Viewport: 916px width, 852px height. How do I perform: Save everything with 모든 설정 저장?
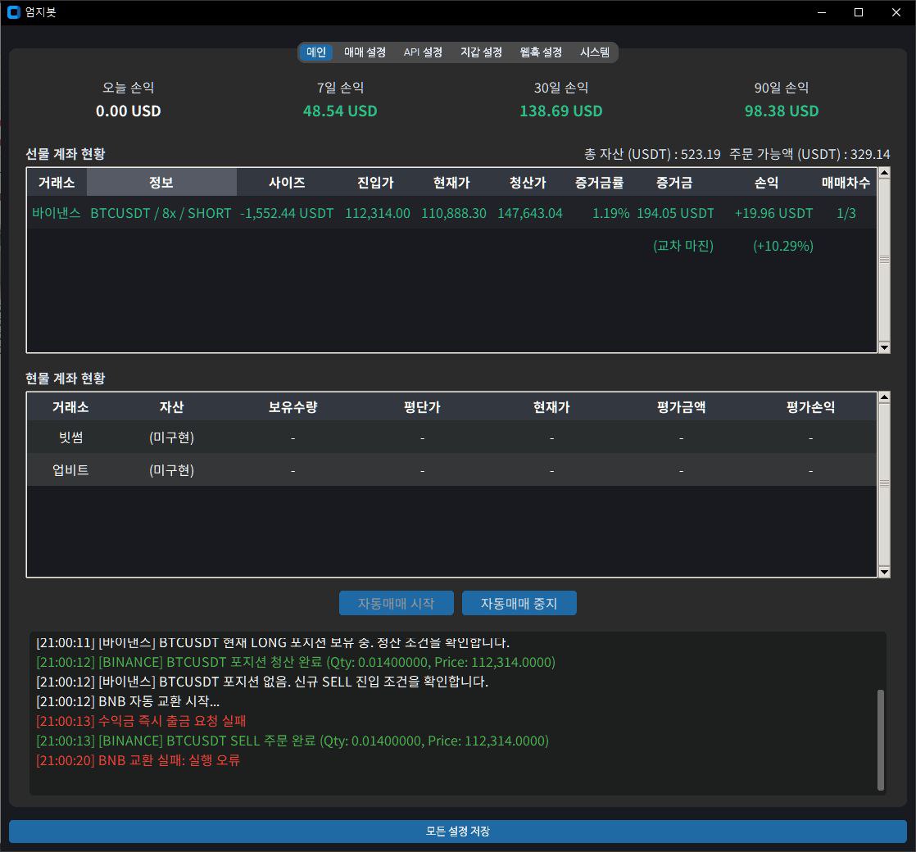[457, 832]
